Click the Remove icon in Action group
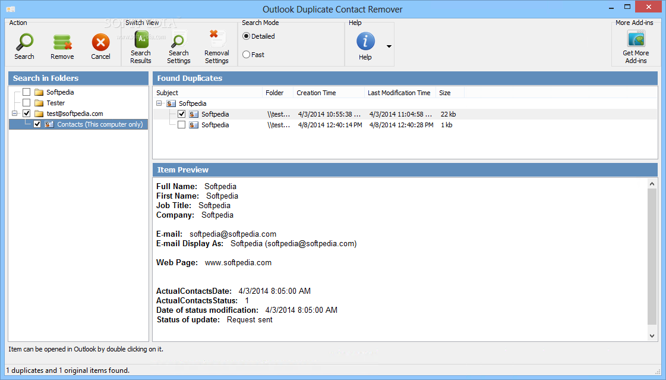This screenshot has height=380, width=666. pyautogui.click(x=62, y=42)
